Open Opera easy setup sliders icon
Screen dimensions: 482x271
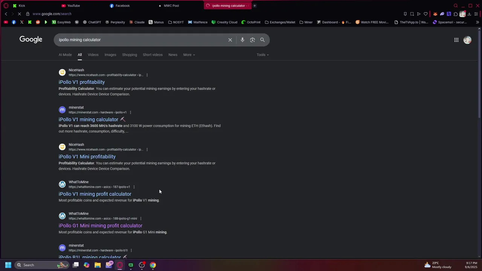point(476,14)
